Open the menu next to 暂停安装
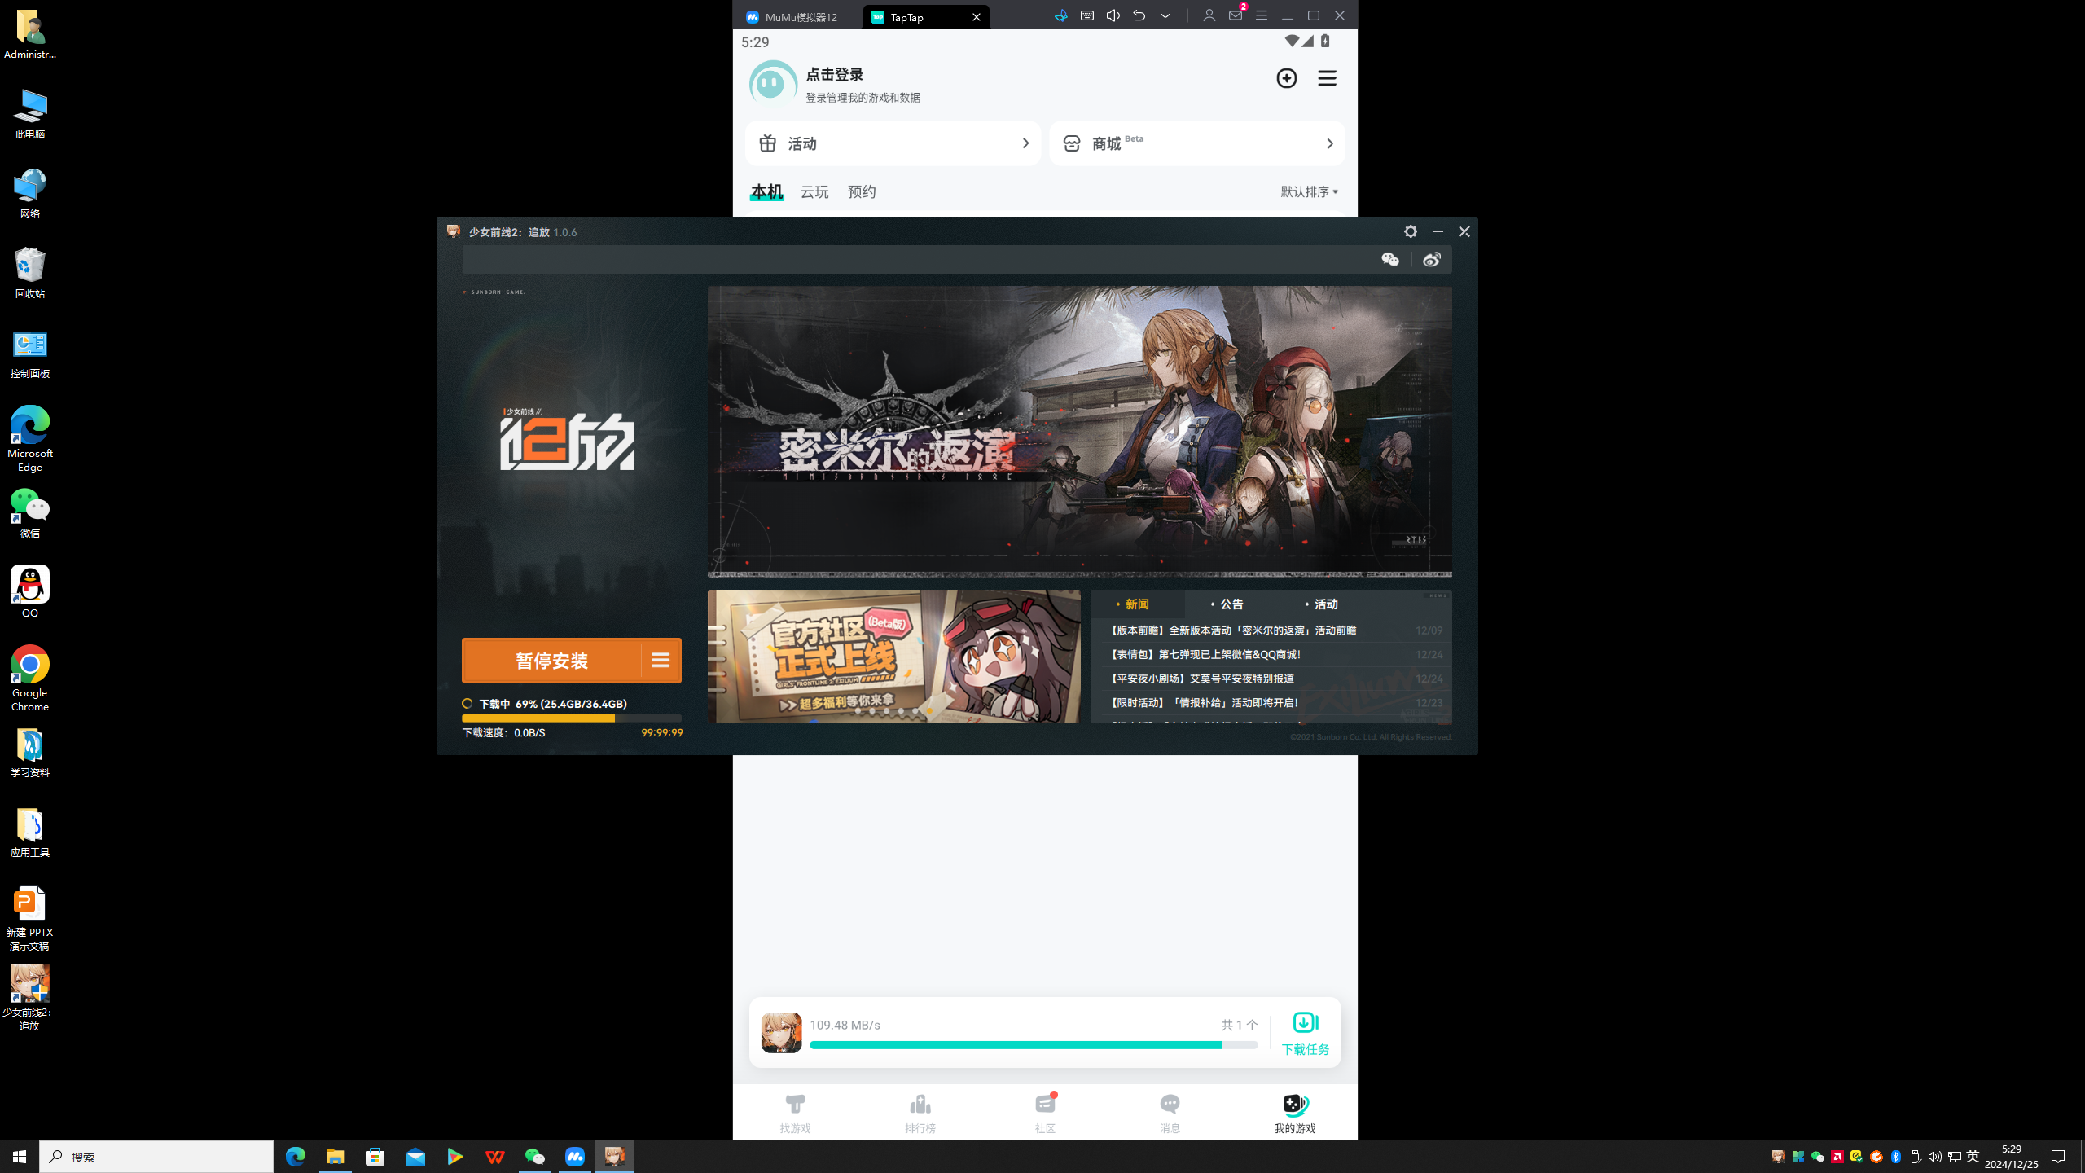 661,661
